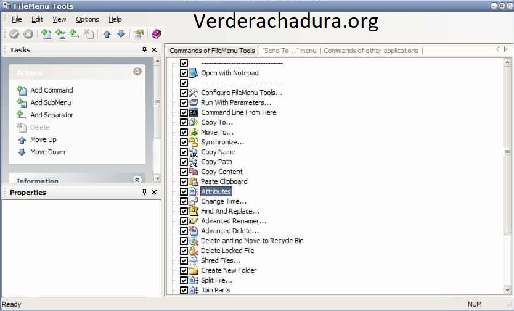Screen dimensions: 514x311
Task: Disable the Copy Name checkbox
Action: click(184, 152)
